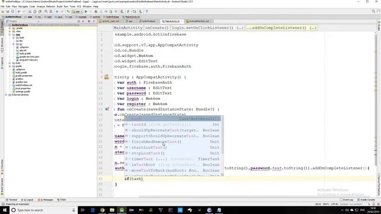Select the MainActivity.kt editor tab
This screenshot has height=214, width=381.
pos(172,21)
